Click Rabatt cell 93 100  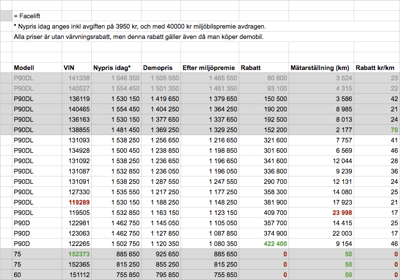264,89
